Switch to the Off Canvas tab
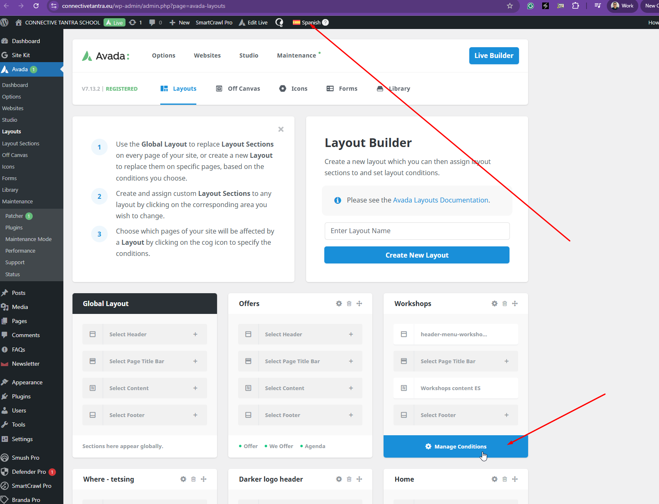This screenshot has height=504, width=659. click(238, 89)
